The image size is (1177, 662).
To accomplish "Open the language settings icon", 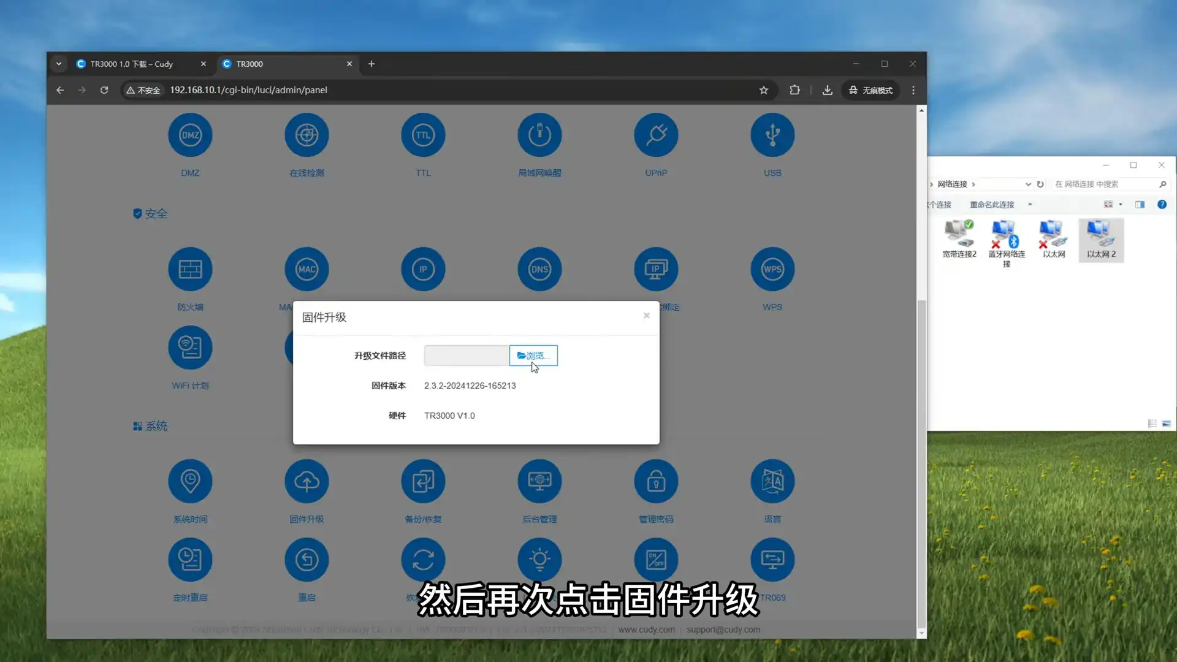I will (x=772, y=482).
